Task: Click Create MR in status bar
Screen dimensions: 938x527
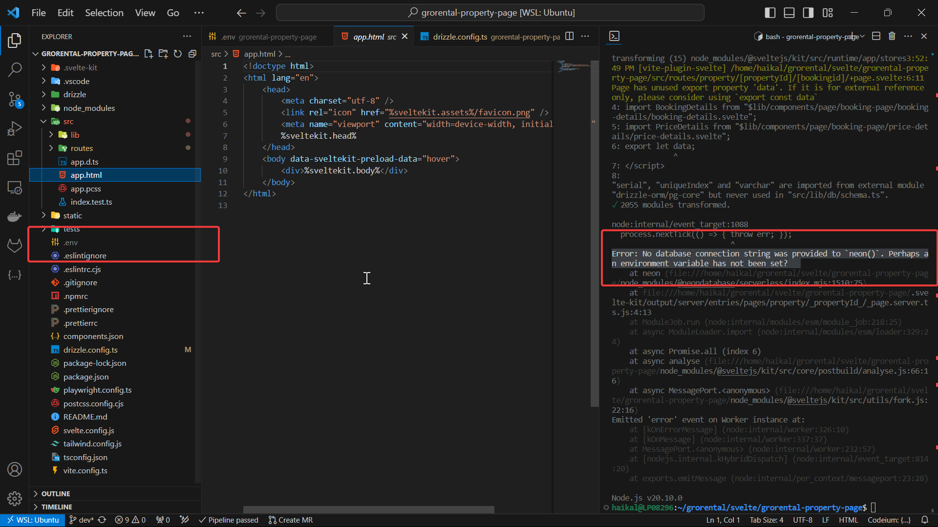Action: (291, 520)
